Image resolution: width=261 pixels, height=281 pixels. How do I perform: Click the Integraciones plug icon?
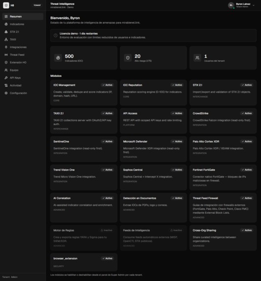pos(6,47)
